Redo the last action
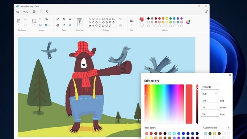This screenshot has height=139, width=247. [x=47, y=11]
